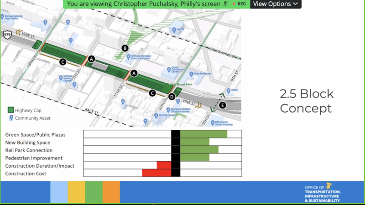Click the I-676 highway shield icon
Viewport: 365px width, 205px height.
(x=7, y=35)
